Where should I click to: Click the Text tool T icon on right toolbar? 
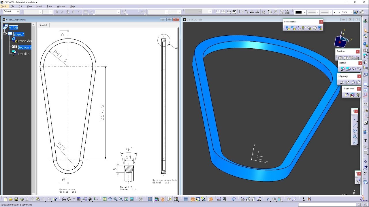(366, 141)
